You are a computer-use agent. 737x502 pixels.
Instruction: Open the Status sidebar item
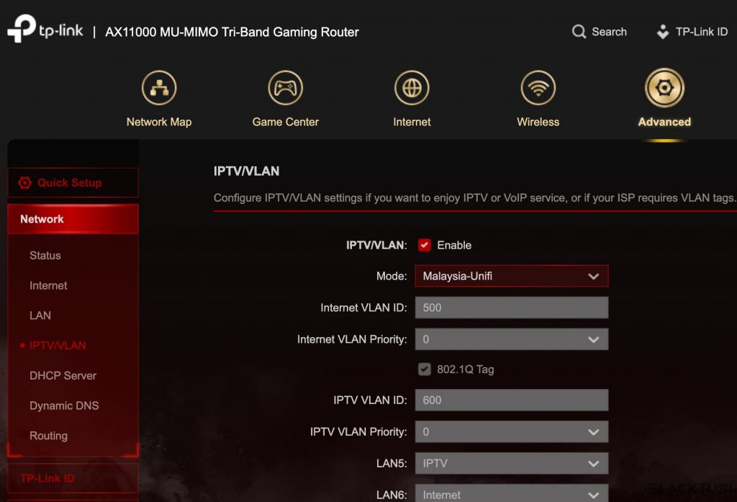(x=45, y=256)
